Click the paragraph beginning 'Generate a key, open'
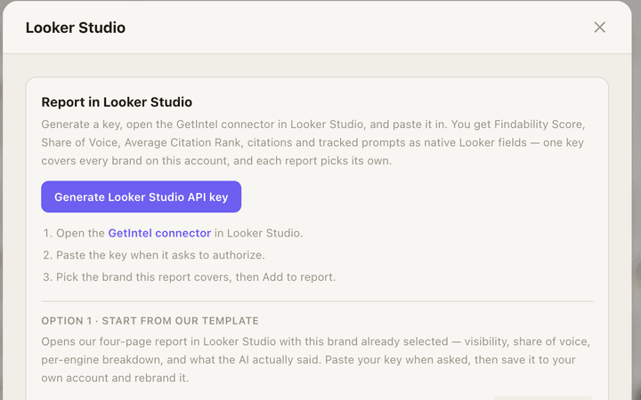The width and height of the screenshot is (641, 400). [313, 142]
